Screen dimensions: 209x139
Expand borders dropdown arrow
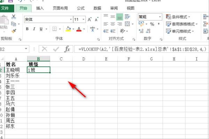tap(60, 29)
